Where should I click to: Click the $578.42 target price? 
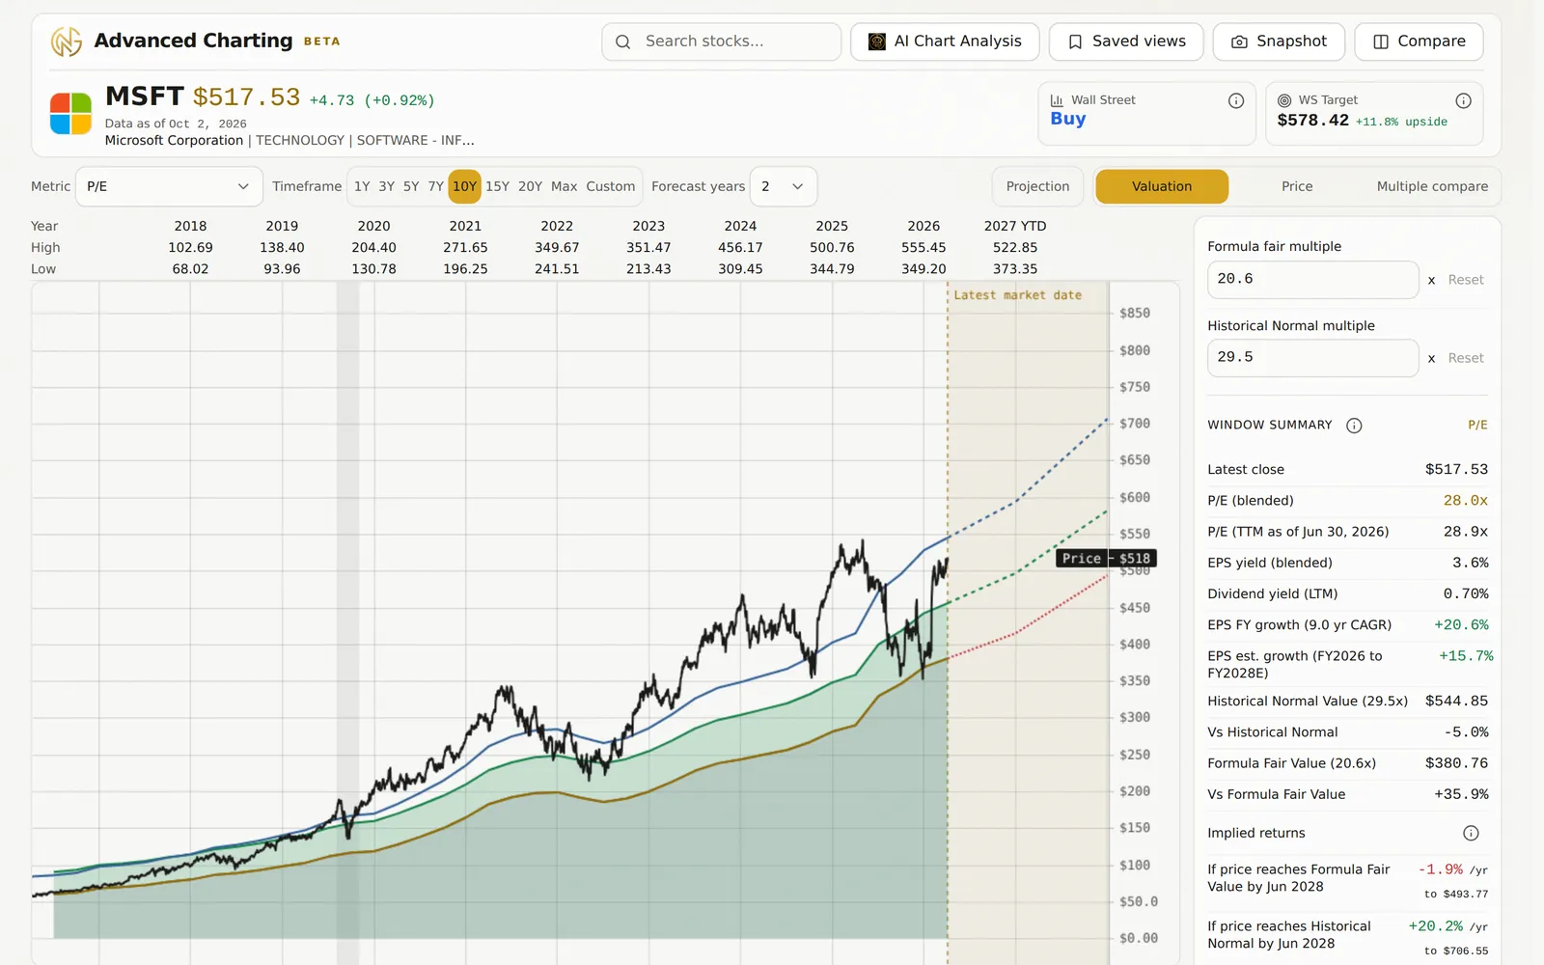(x=1312, y=121)
